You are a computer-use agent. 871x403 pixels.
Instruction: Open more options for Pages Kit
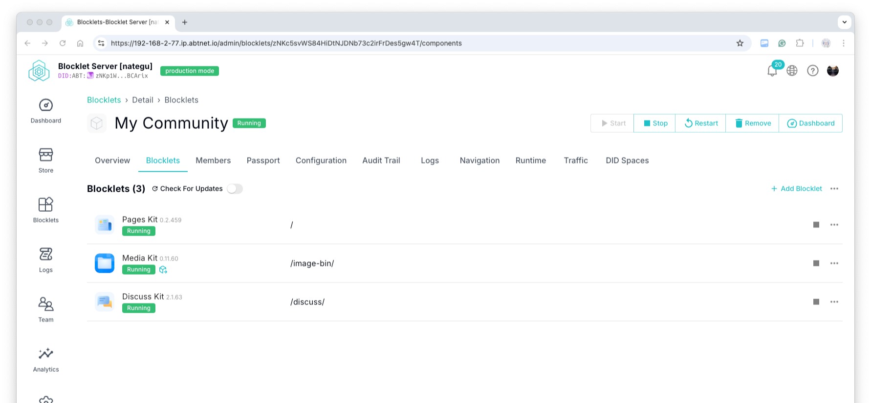click(834, 225)
